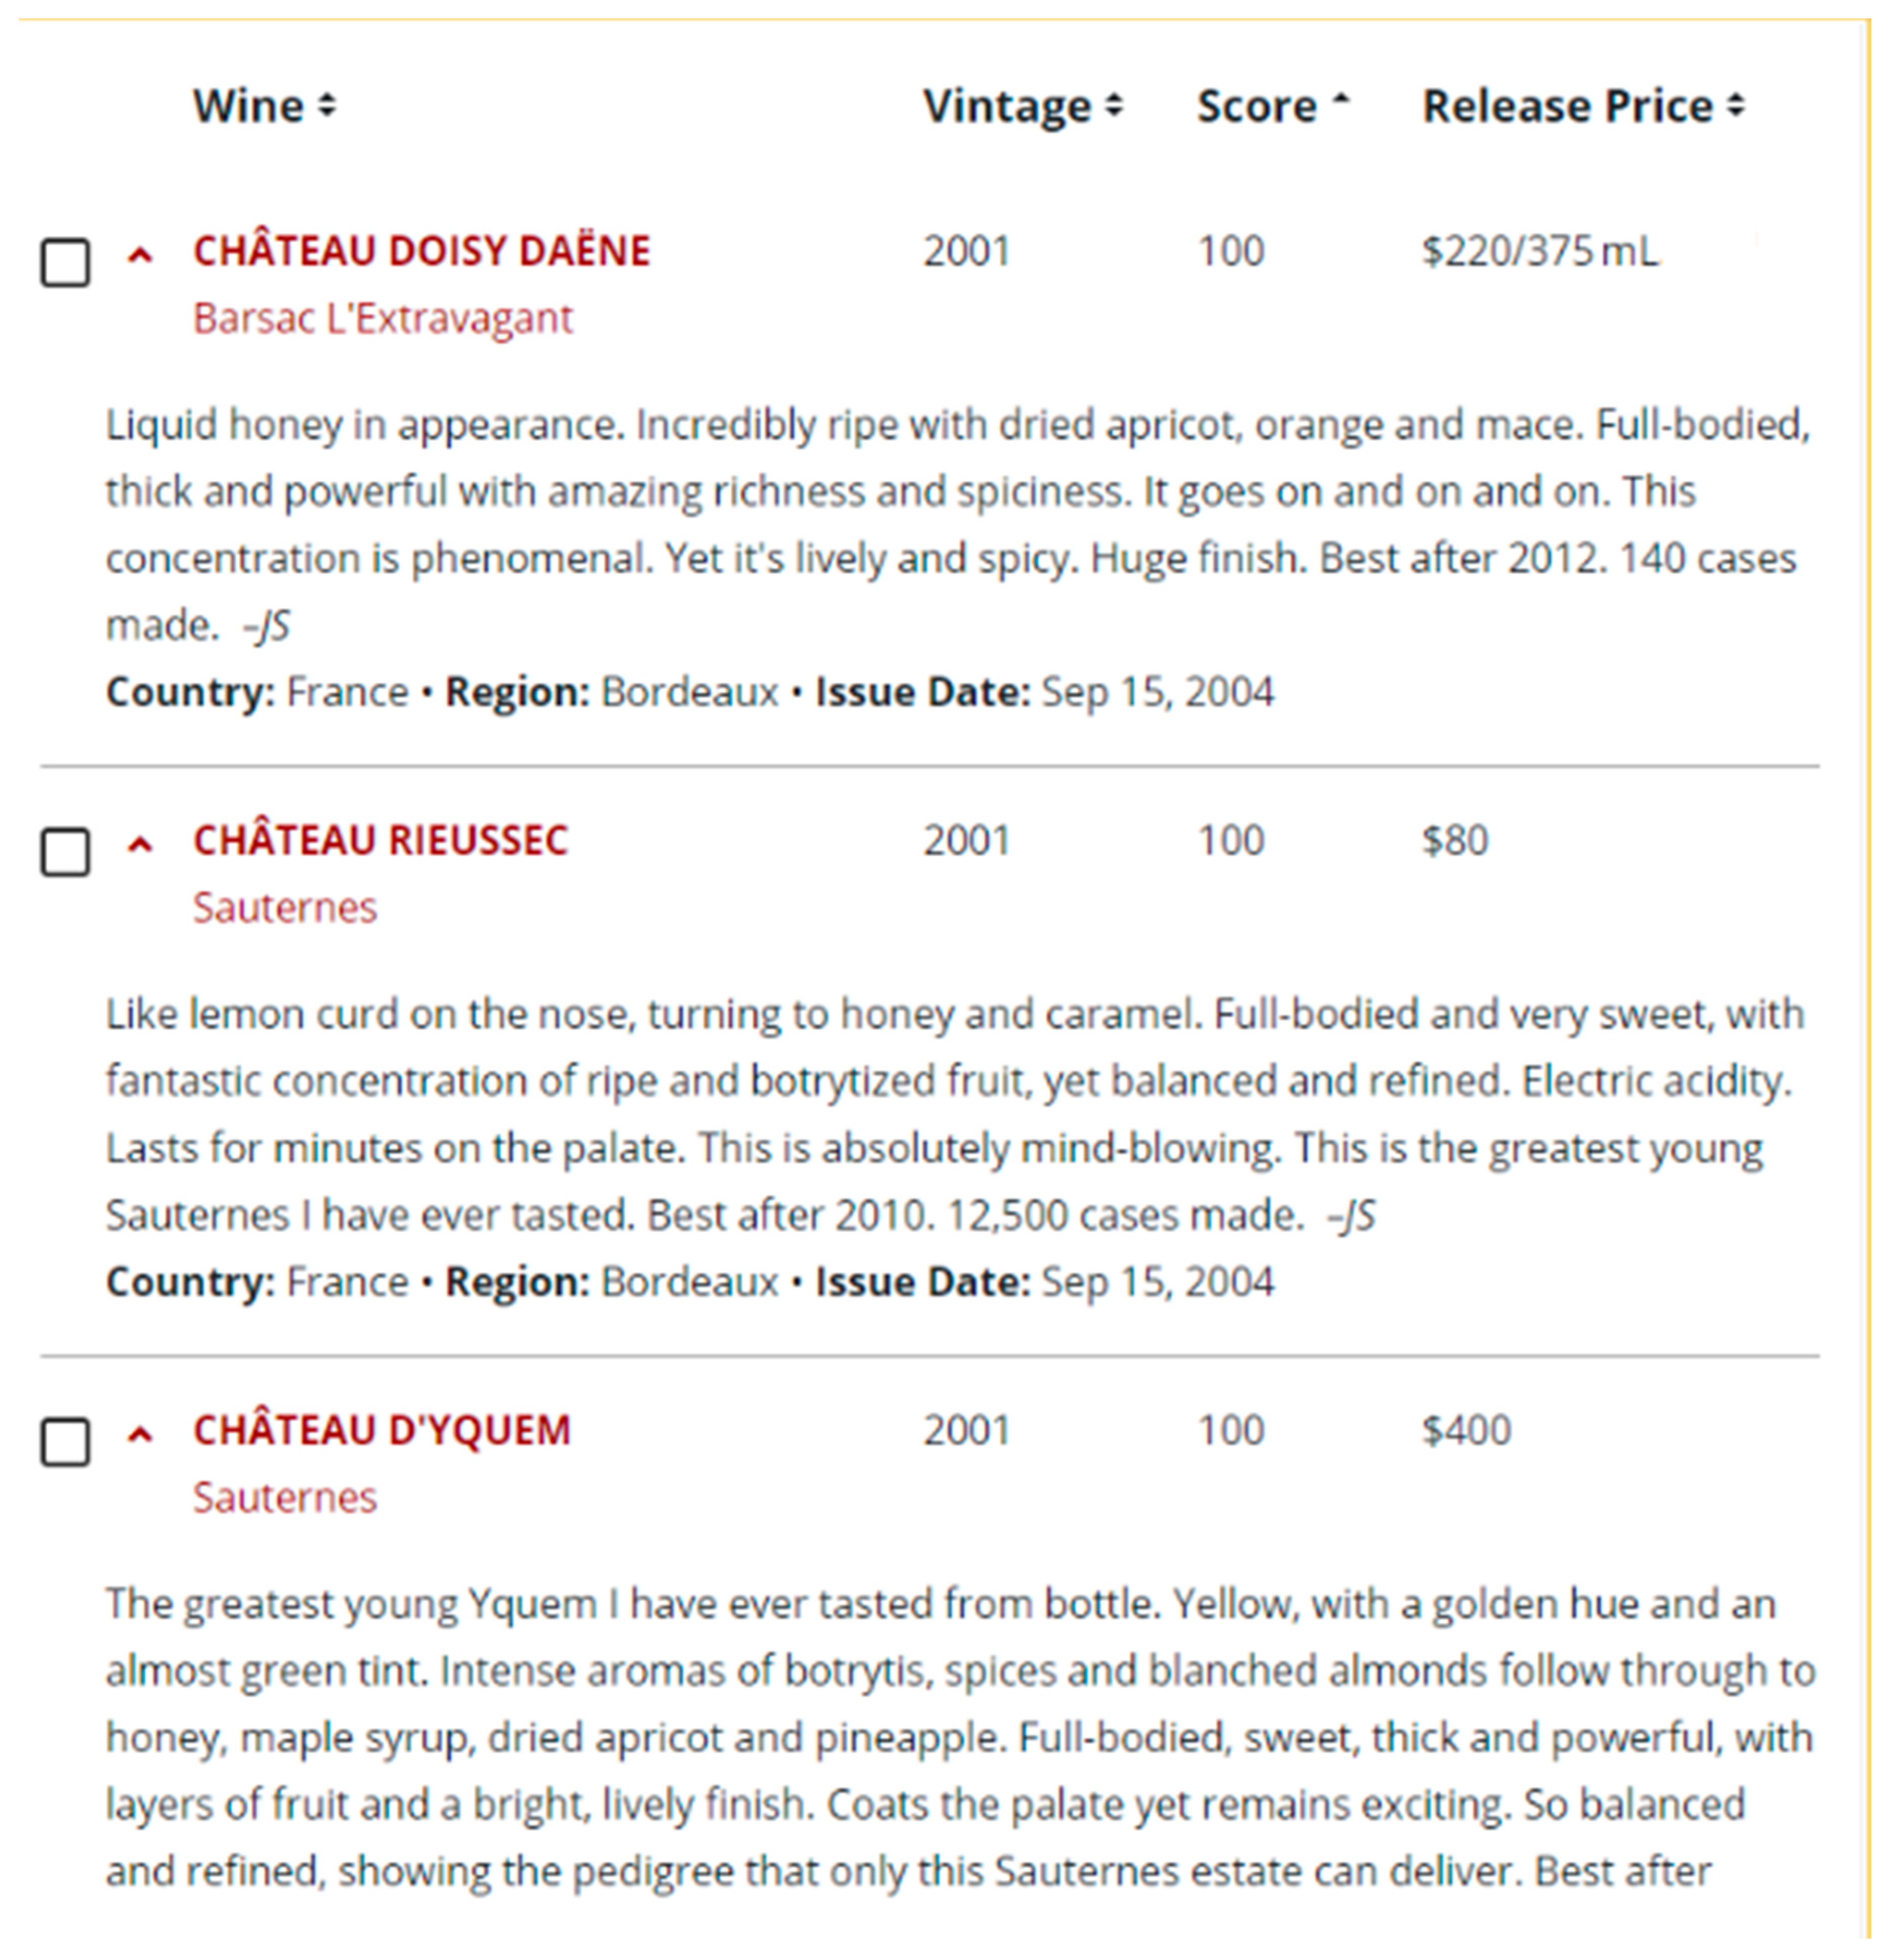The width and height of the screenshot is (1891, 1960).
Task: Collapse the Château d'Yquem details chevron
Action: (141, 1435)
